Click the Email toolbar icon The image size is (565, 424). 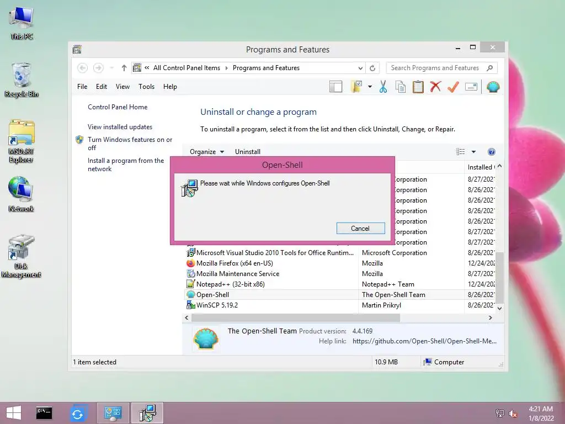(471, 87)
